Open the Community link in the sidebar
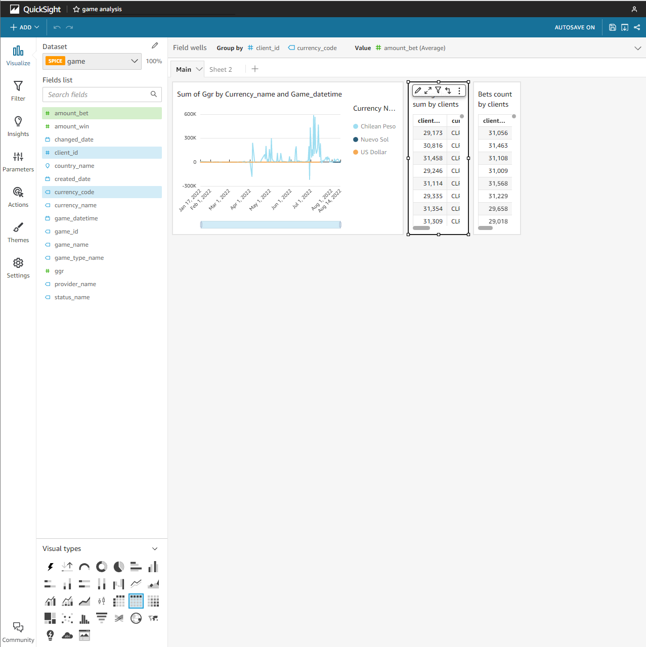646x647 pixels. pos(18,632)
